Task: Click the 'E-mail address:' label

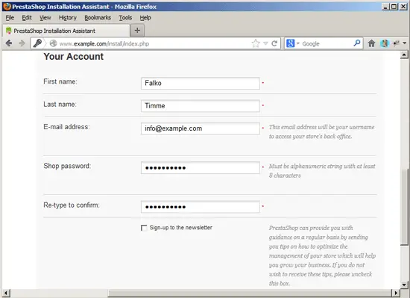Action: tap(66, 127)
